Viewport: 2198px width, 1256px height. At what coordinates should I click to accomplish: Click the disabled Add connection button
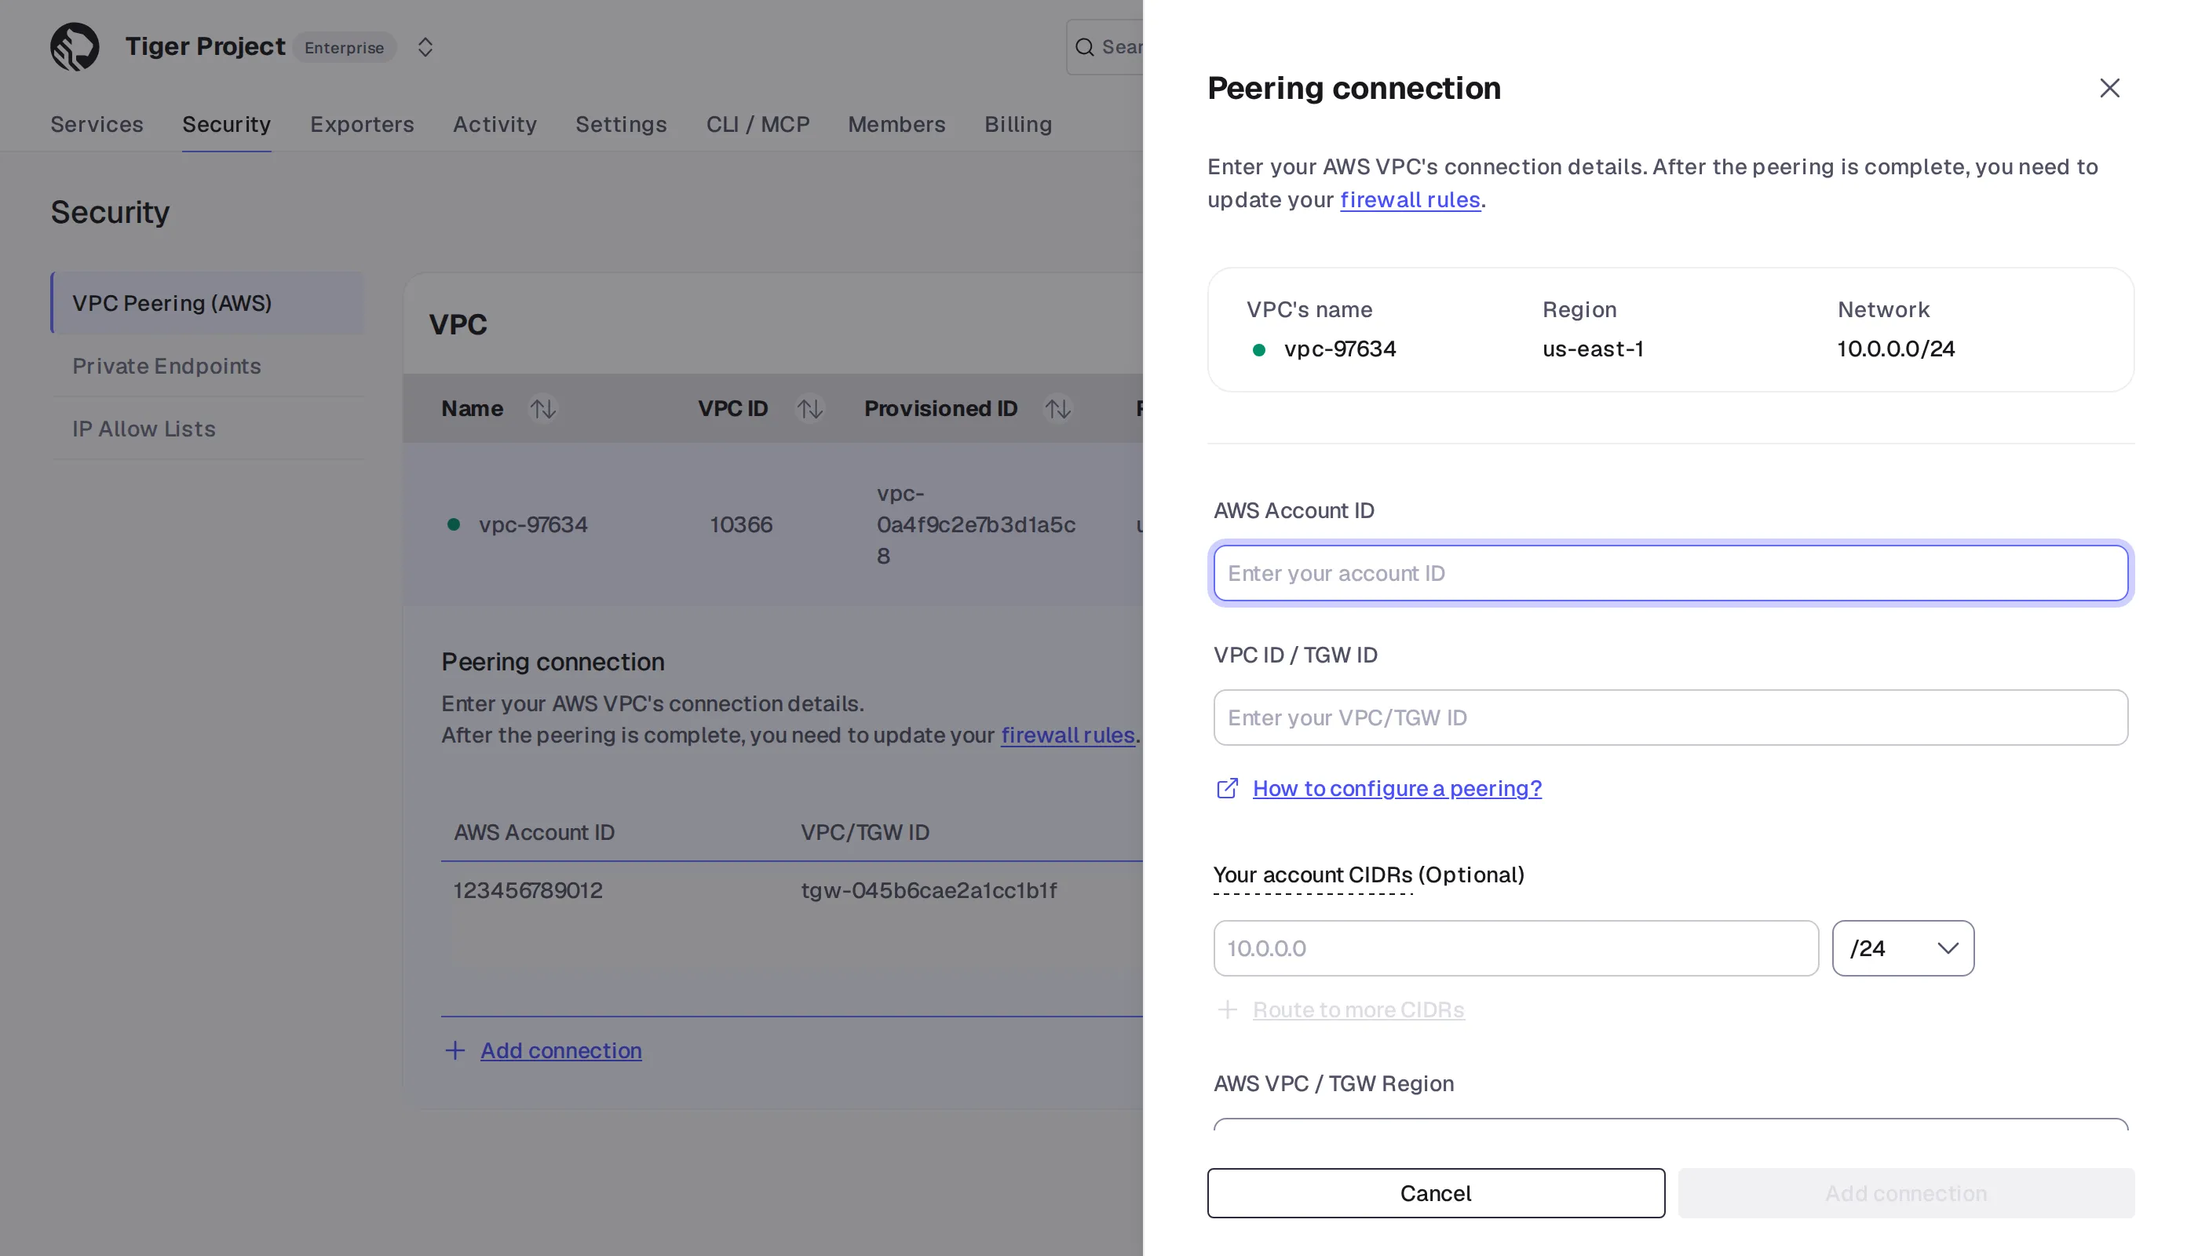[x=1905, y=1193]
